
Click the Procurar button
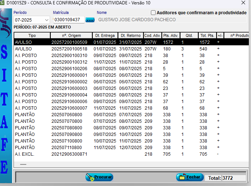[x=99, y=177]
